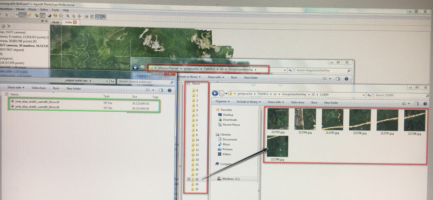Click the back arrow in GoogleSatelliteMap window
The height and width of the screenshot is (200, 433).
pos(135,68)
